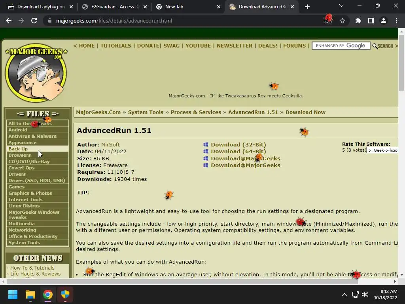The image size is (405, 304).
Task: Open the HOME menu link
Action: (87, 46)
